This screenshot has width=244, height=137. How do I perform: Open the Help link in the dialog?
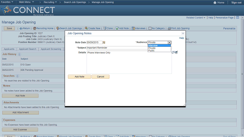coord(181,38)
